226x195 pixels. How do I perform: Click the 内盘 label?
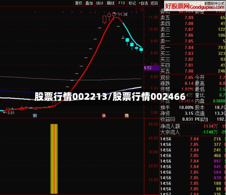(200, 101)
